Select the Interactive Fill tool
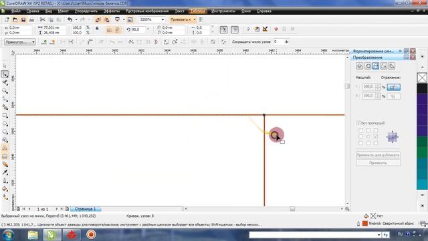 (5, 197)
